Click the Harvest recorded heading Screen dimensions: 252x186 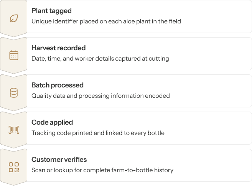click(x=58, y=48)
